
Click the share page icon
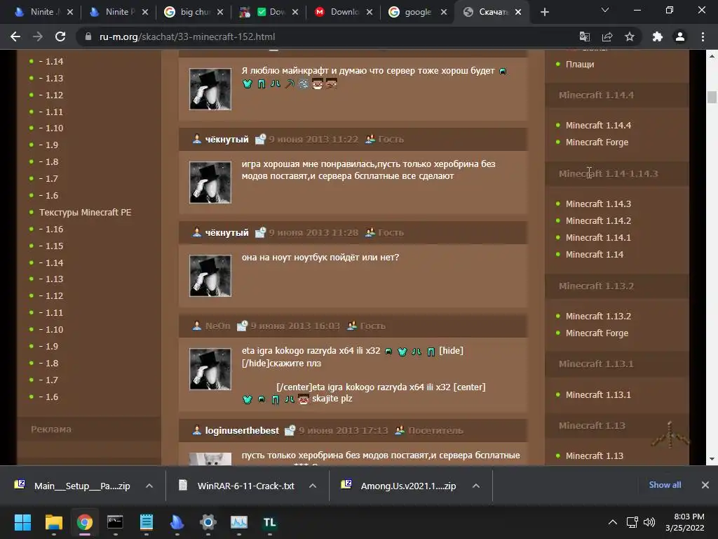[607, 36]
